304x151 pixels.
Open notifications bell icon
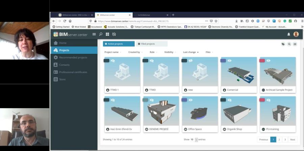pos(289,34)
